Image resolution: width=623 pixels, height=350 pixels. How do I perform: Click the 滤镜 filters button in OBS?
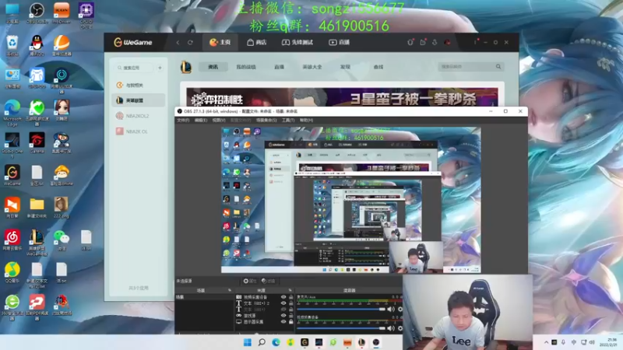(x=269, y=281)
